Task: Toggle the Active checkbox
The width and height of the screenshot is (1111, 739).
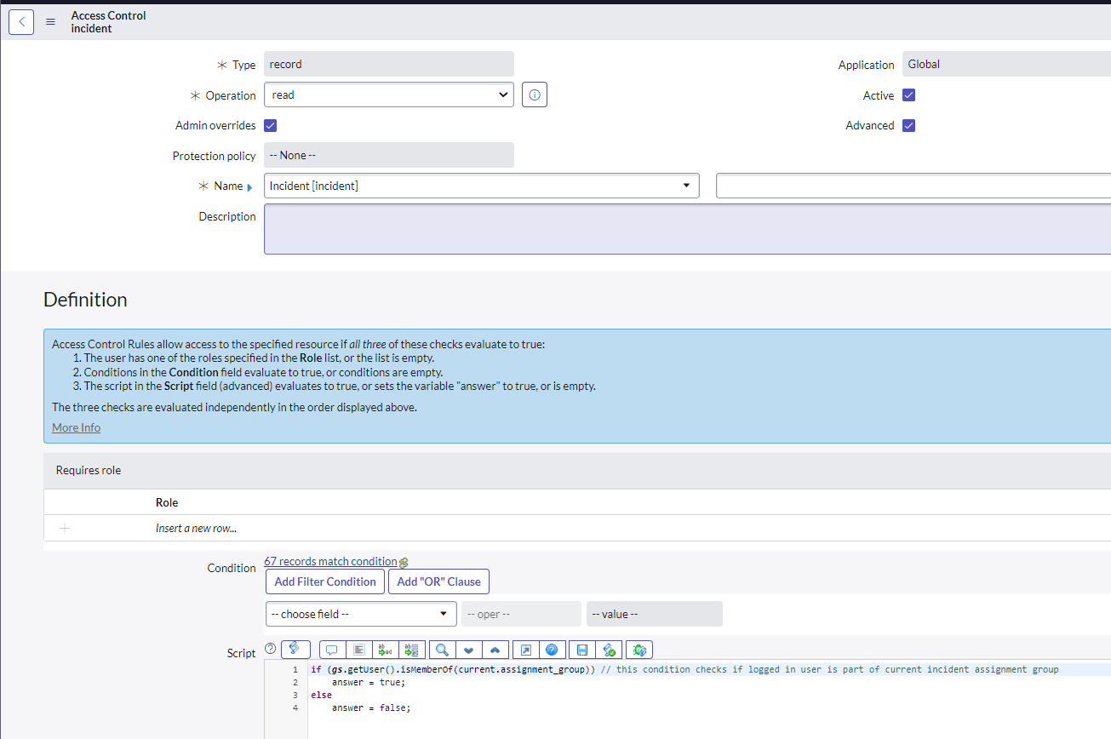Action: pos(908,95)
